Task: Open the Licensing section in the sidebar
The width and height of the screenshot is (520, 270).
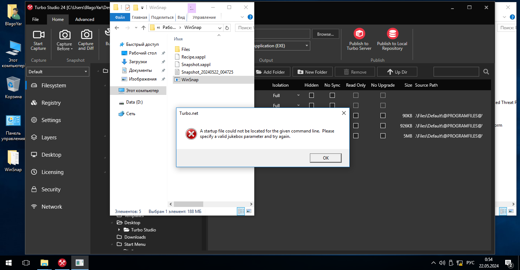Action: [52, 172]
